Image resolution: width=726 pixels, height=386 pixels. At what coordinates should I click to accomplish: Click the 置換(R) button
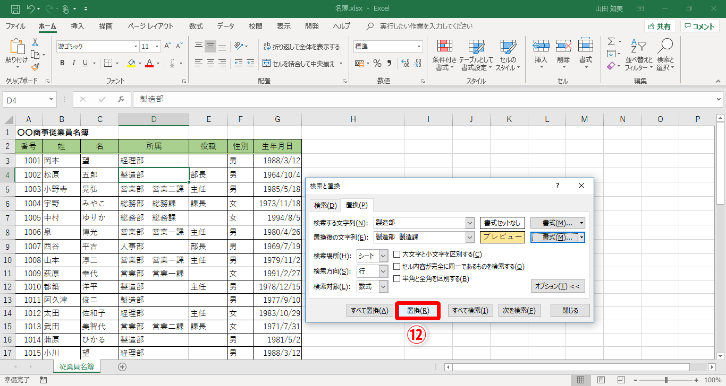(418, 310)
